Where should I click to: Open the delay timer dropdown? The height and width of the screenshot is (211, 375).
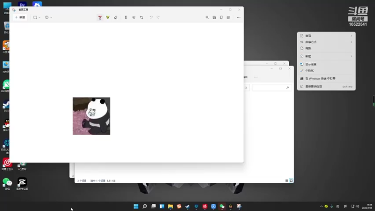coord(48,17)
